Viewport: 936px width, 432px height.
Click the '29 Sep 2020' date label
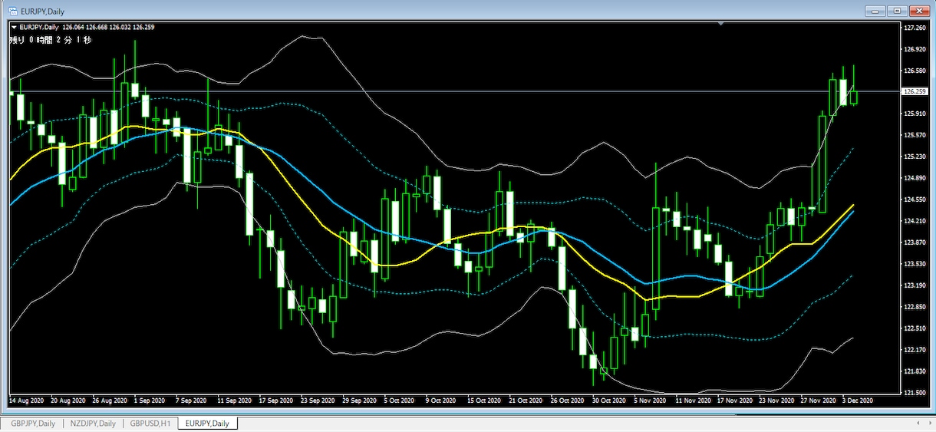(x=361, y=401)
